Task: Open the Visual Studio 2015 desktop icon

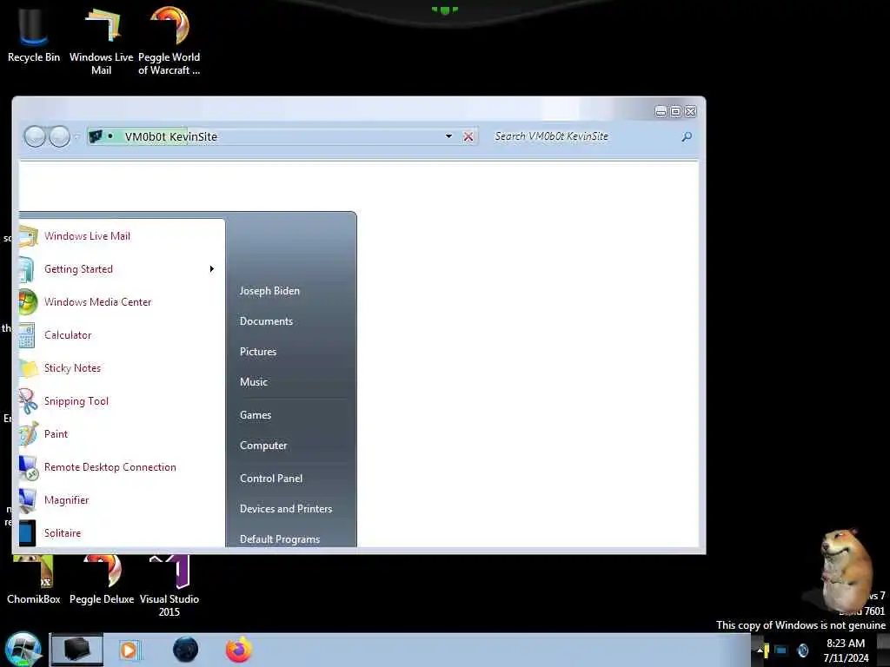Action: [169, 586]
